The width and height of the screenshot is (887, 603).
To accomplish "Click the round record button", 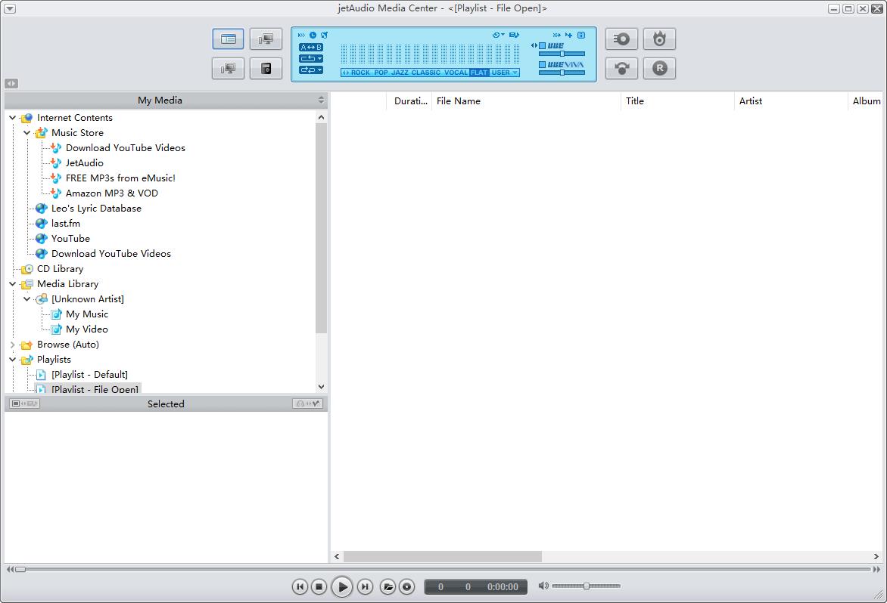I will (407, 586).
